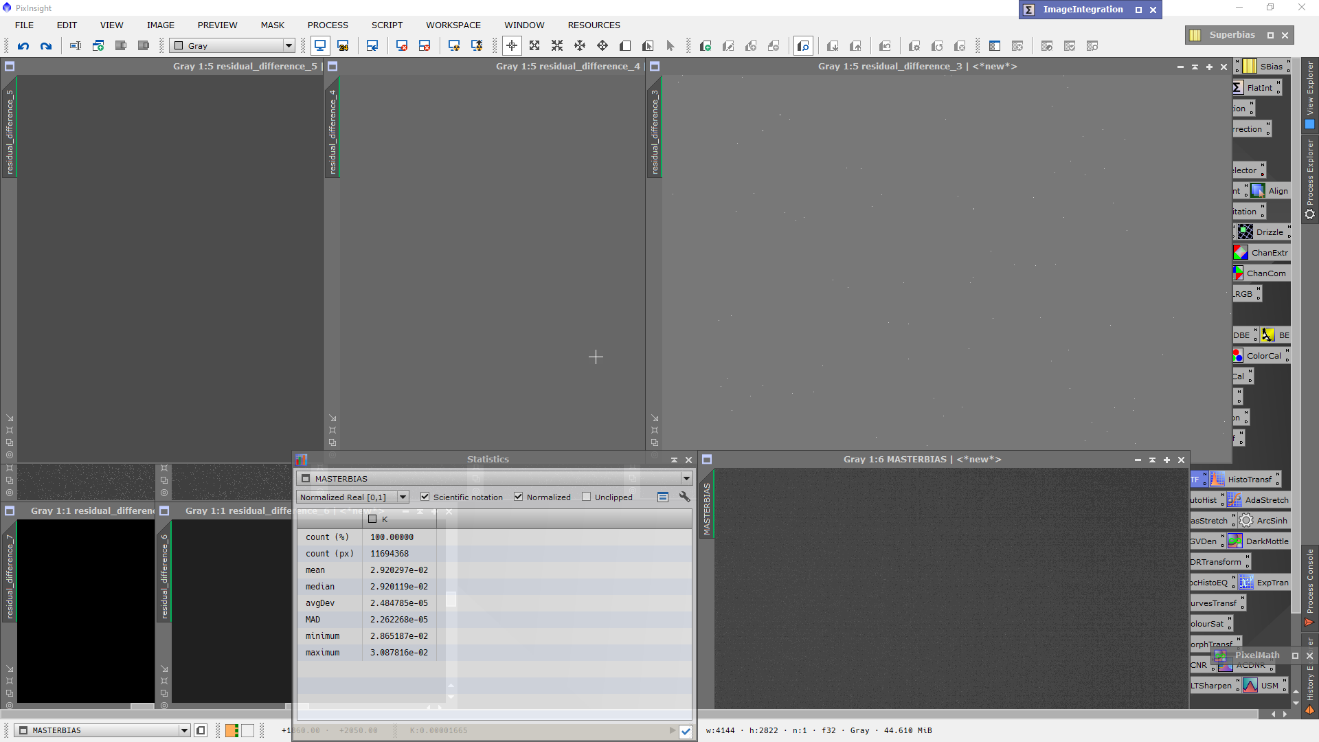Open the SCRIPT menu

pyautogui.click(x=387, y=25)
